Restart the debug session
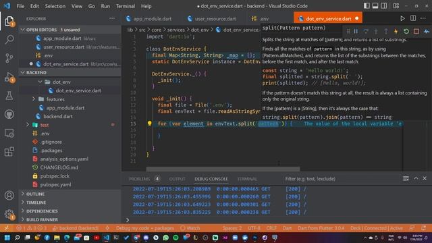This screenshot has width=432, height=243. pyautogui.click(x=406, y=32)
